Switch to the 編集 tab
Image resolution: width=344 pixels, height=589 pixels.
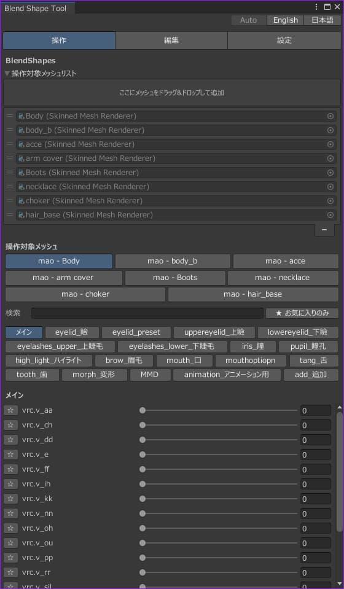pyautogui.click(x=171, y=41)
